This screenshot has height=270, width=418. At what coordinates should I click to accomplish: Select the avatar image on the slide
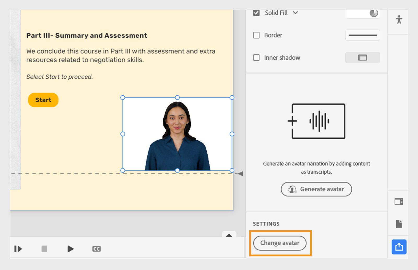point(177,134)
